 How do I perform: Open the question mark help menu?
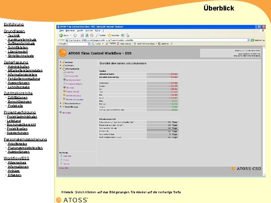103,30
